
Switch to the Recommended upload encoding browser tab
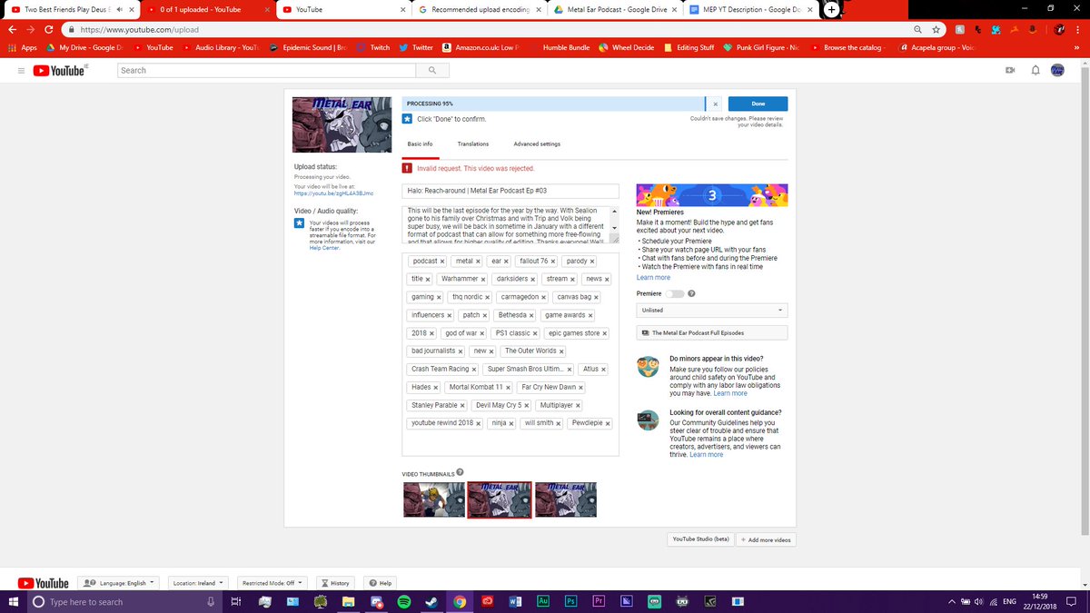pos(479,10)
